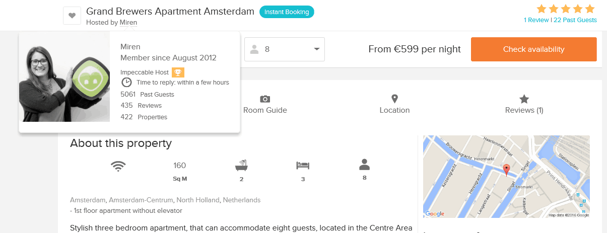Click the time-to-reply clock icon

point(127,82)
